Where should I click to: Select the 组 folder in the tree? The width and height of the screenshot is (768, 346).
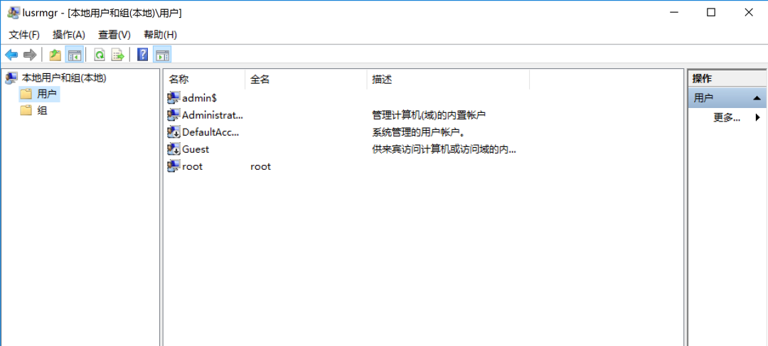34,111
